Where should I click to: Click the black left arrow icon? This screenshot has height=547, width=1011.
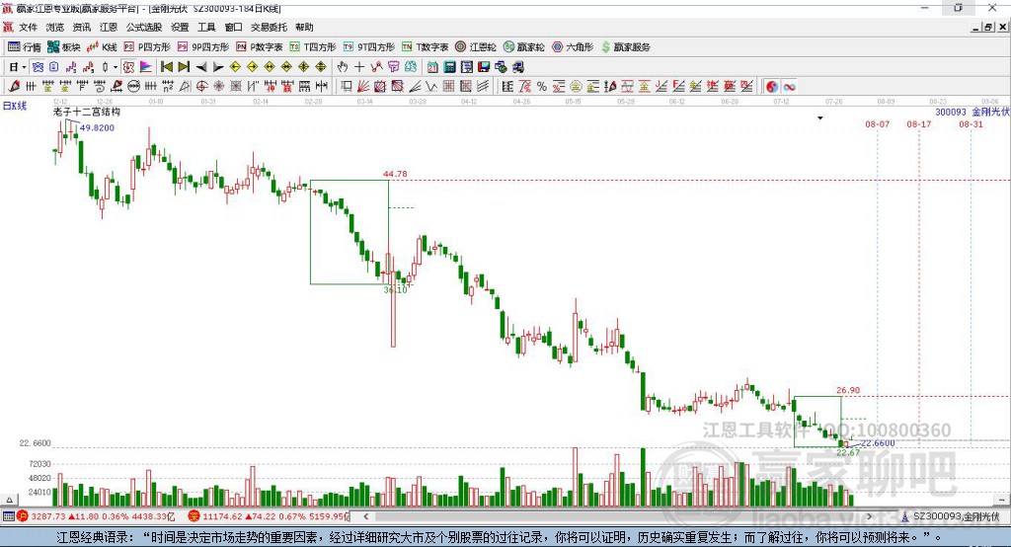click(x=201, y=67)
